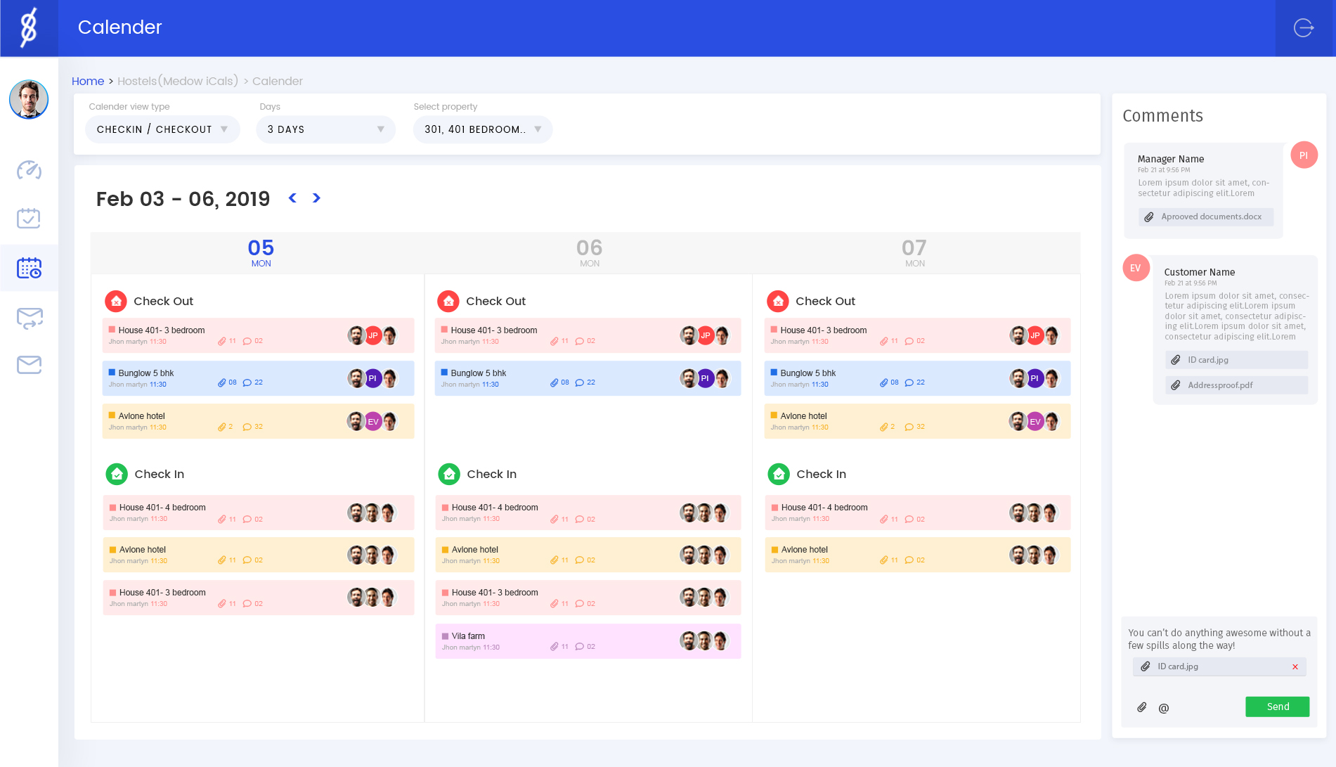
Task: Go to the next date range
Action: coord(316,198)
